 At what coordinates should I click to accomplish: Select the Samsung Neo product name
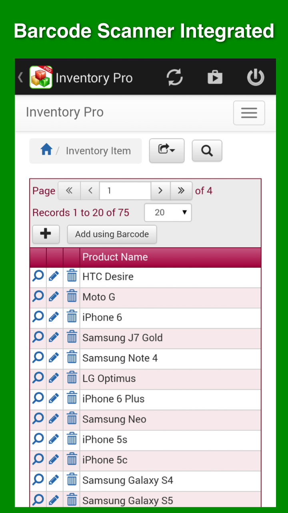pyautogui.click(x=114, y=419)
